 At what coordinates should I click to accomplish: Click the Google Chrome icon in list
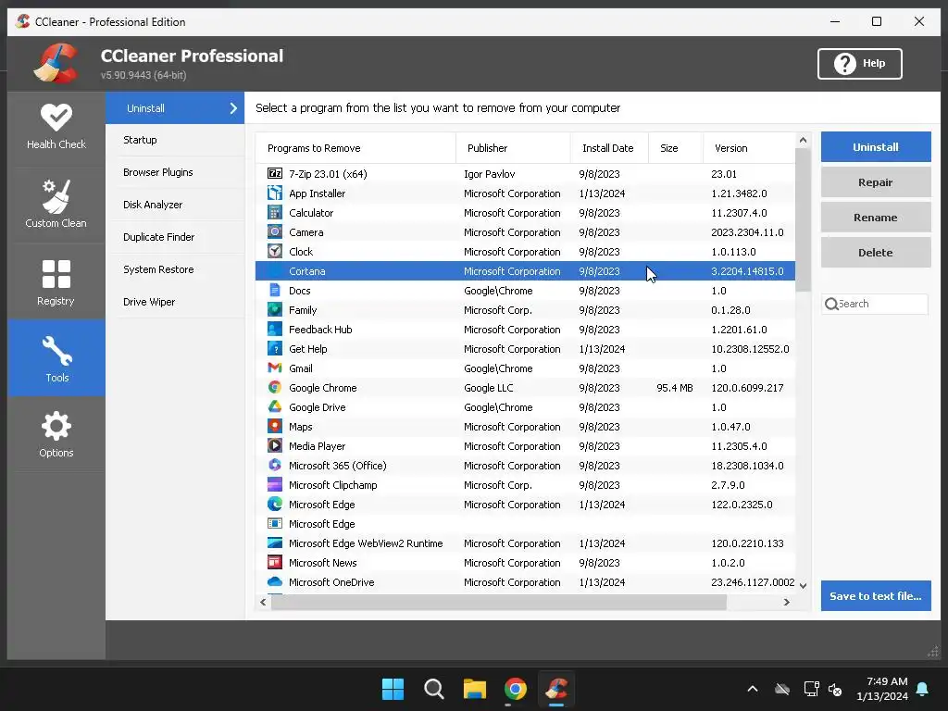click(274, 387)
